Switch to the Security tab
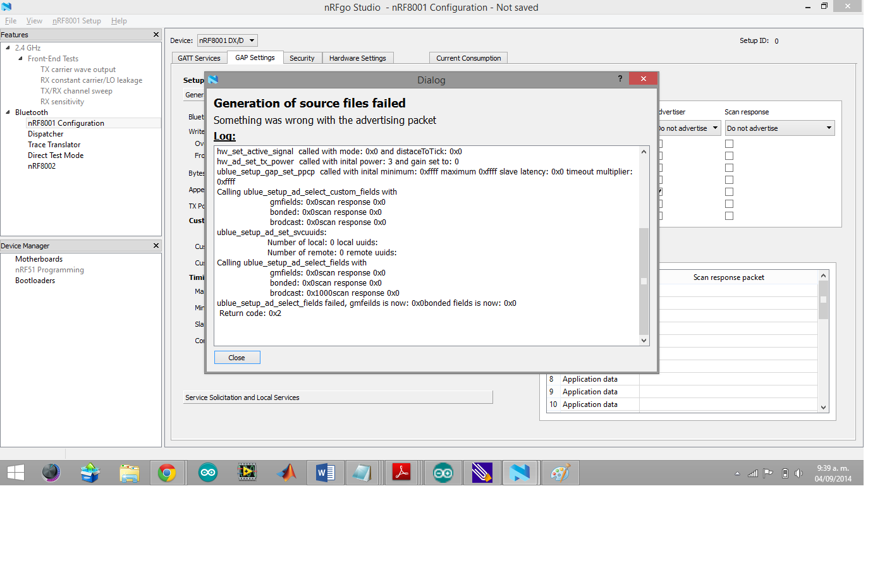880x570 pixels. point(302,58)
